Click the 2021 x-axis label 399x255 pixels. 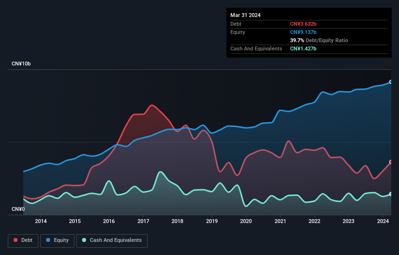[280, 221]
